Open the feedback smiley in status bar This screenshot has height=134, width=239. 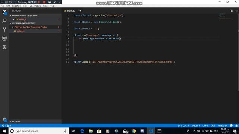(x=231, y=125)
